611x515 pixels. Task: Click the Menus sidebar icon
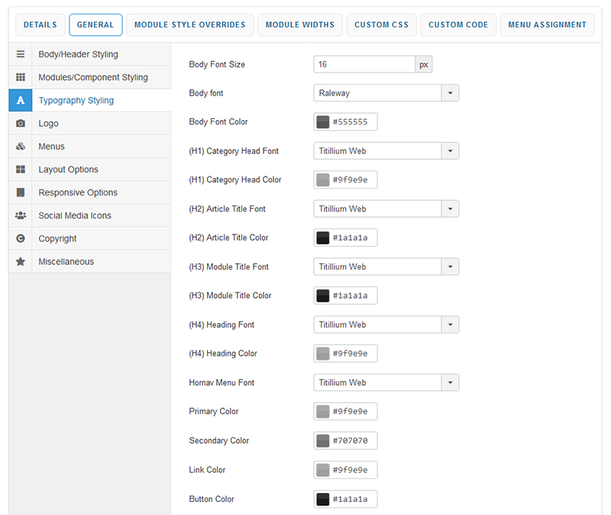[21, 147]
